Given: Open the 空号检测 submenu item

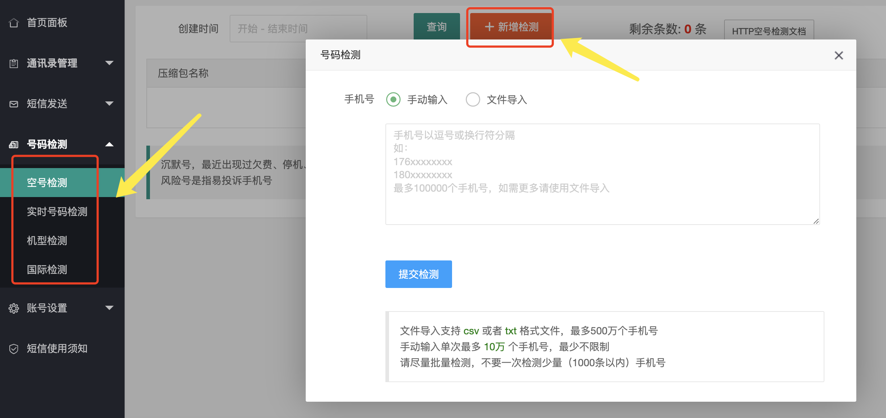Looking at the screenshot, I should click(62, 183).
